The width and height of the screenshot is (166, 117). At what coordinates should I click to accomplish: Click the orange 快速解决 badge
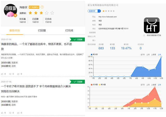tap(34, 7)
